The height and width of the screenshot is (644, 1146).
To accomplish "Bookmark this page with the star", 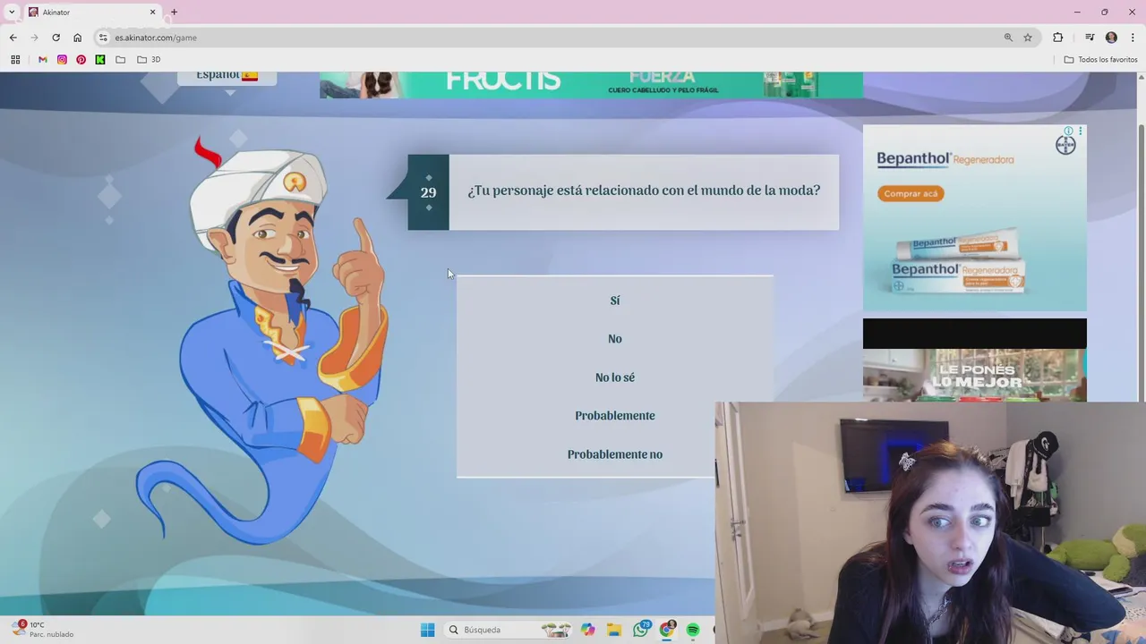I will [1028, 38].
